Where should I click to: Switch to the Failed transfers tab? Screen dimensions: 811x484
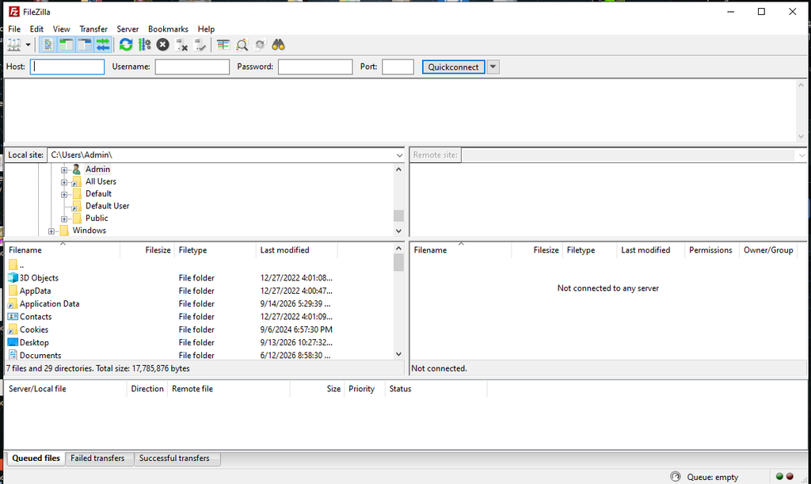click(x=97, y=458)
